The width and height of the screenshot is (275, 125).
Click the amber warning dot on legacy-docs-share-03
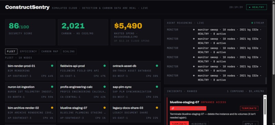(157, 108)
